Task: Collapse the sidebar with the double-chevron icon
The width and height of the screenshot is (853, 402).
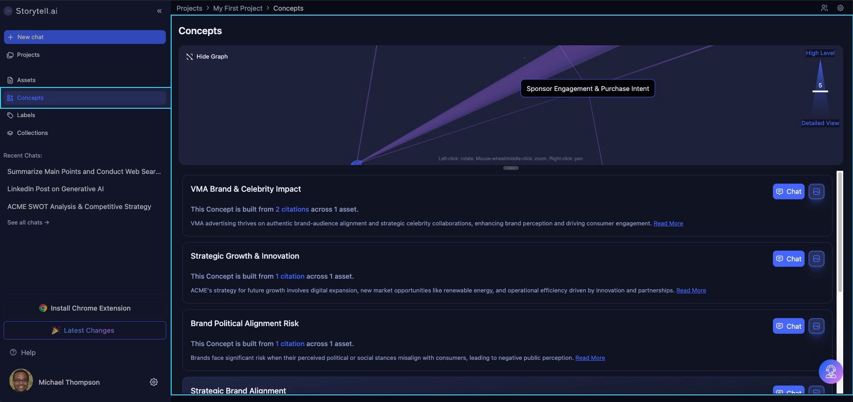Action: [x=159, y=11]
